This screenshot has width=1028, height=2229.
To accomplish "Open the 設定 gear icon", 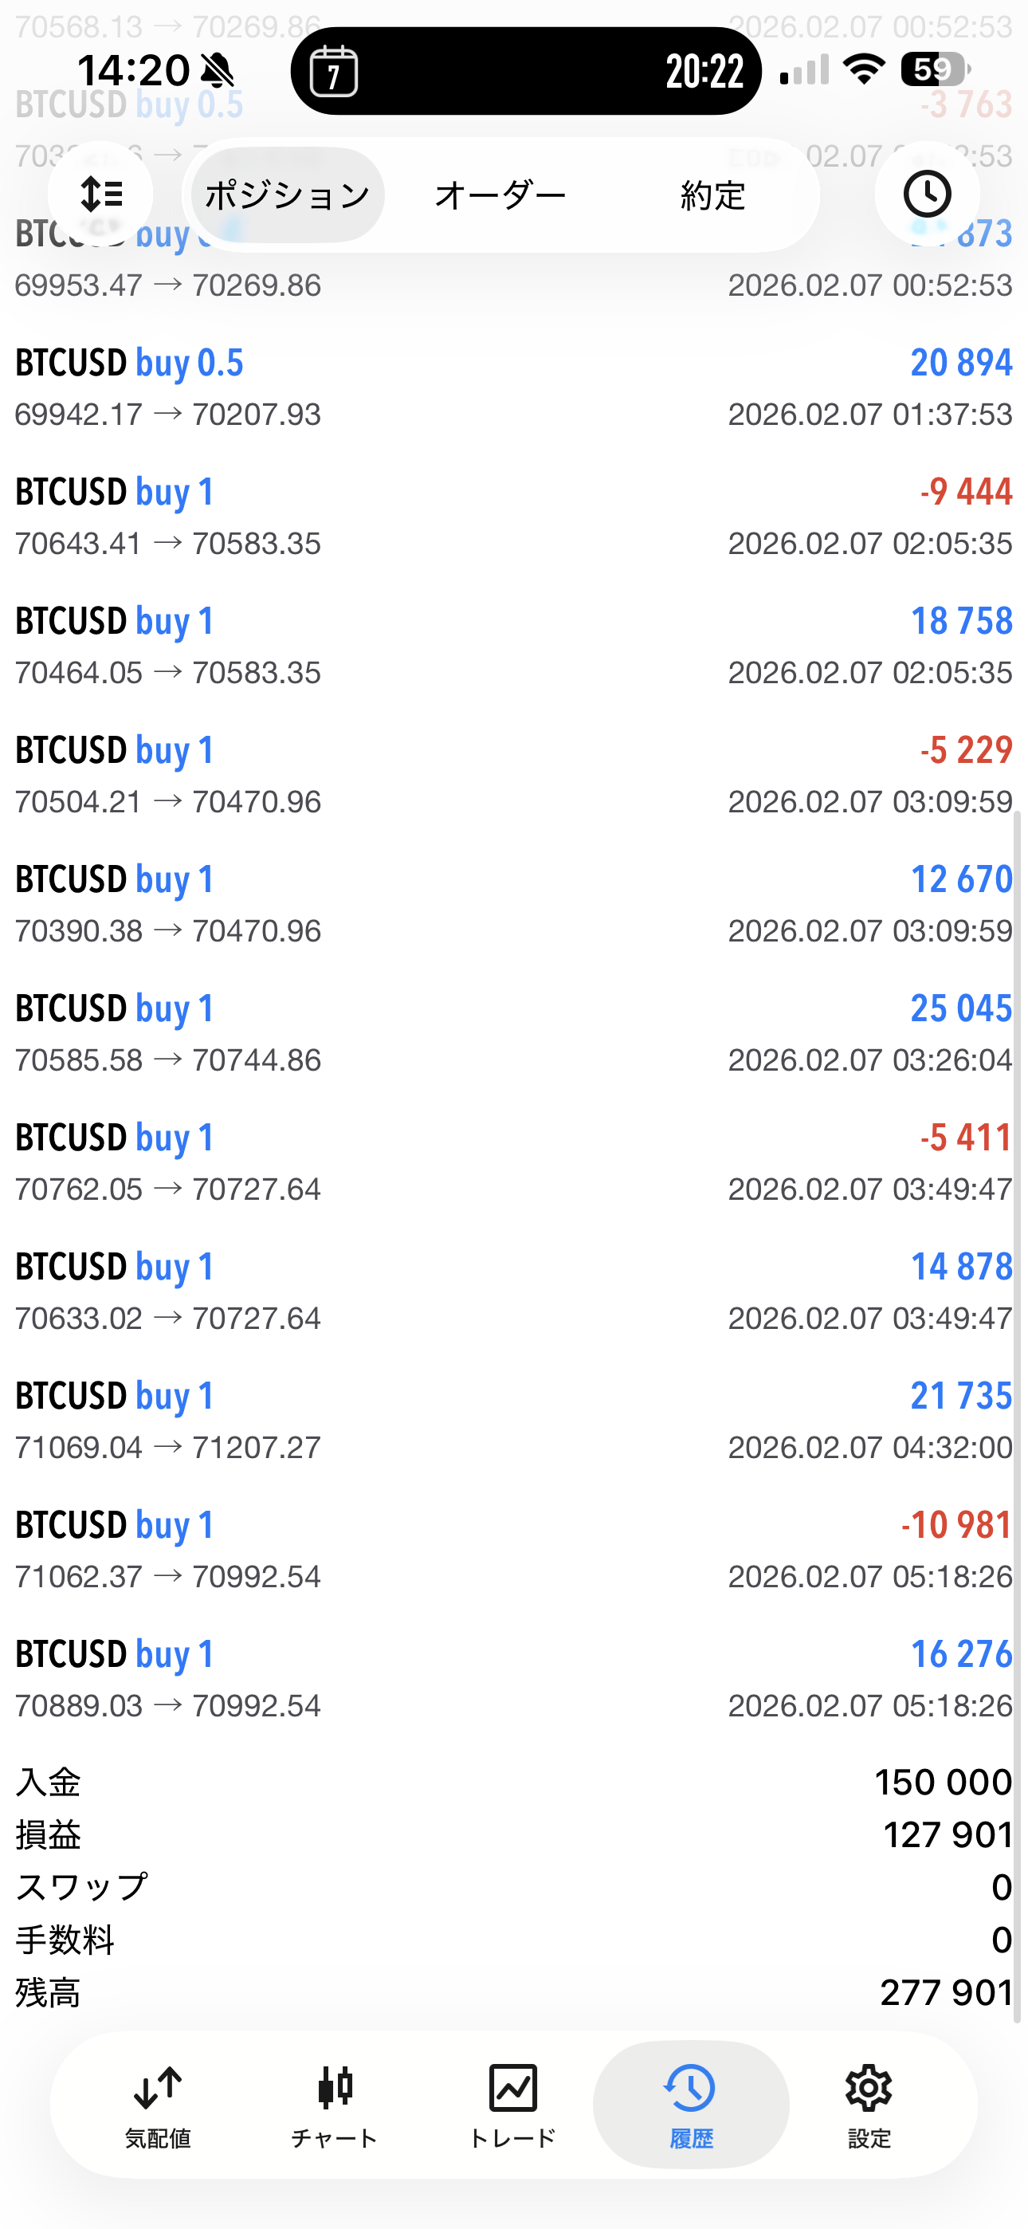I will click(869, 2103).
